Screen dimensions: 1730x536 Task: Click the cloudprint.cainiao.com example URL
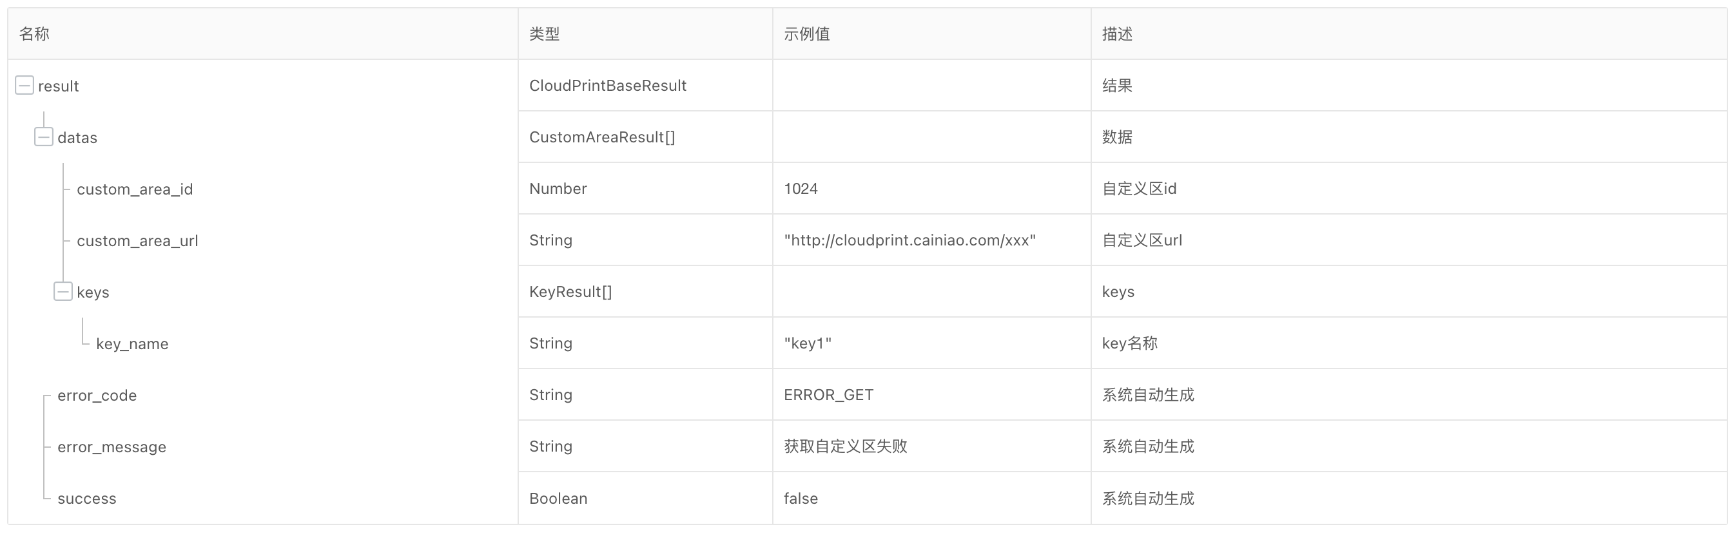pos(910,240)
